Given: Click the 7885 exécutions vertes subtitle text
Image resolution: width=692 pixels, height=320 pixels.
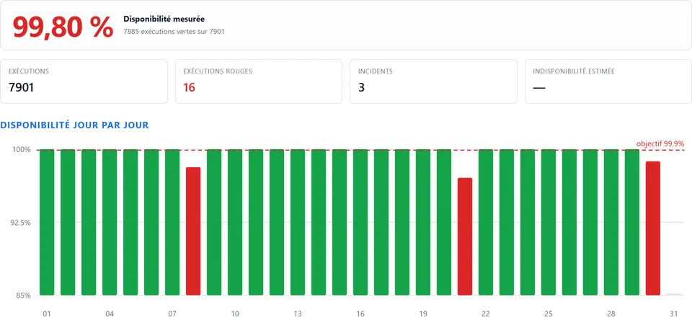Looking at the screenshot, I should [174, 32].
